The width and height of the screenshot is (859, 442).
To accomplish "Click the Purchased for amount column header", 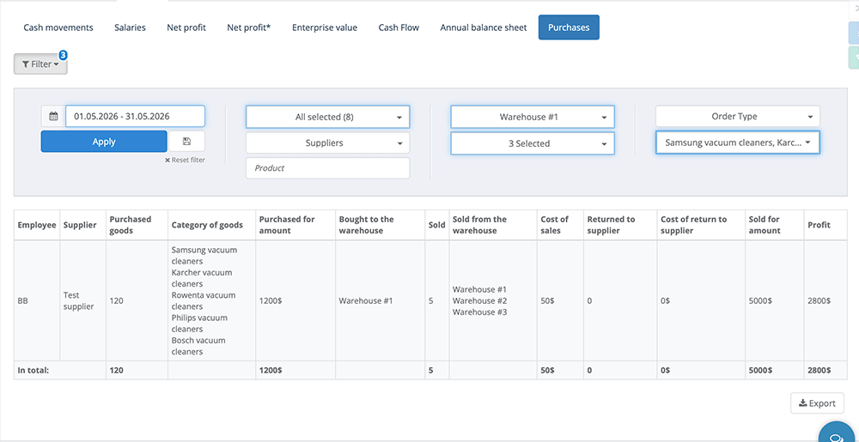I will [x=295, y=225].
